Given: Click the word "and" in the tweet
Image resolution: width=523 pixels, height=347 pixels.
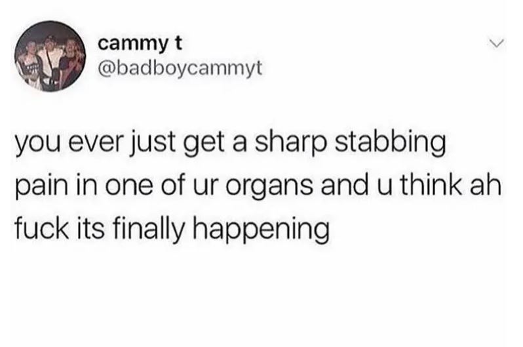Looking at the screenshot, I should click(x=345, y=185).
